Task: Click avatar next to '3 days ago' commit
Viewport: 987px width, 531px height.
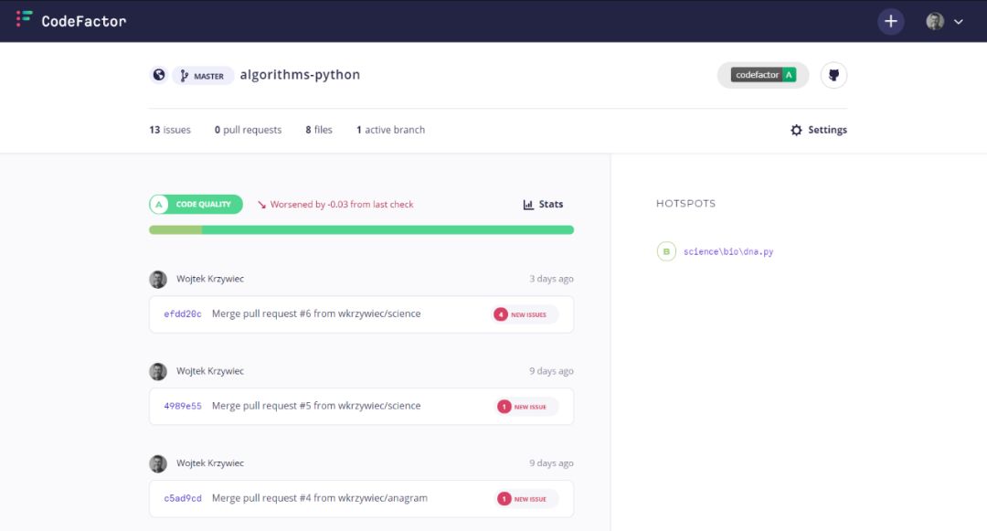Action: click(x=158, y=279)
